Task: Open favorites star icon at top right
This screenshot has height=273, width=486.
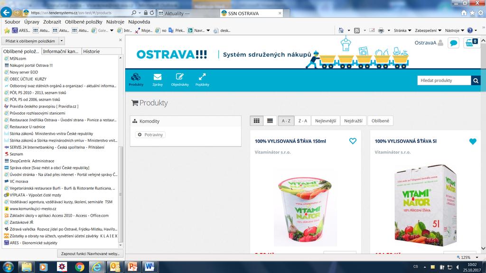Action: pos(472,13)
